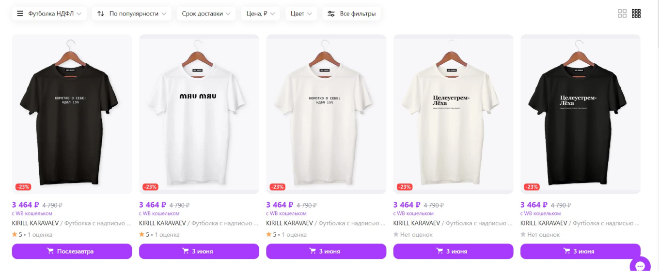Open the cream Целеустрем-Лёха t-shirt image
The height and width of the screenshot is (271, 659).
(x=453, y=114)
